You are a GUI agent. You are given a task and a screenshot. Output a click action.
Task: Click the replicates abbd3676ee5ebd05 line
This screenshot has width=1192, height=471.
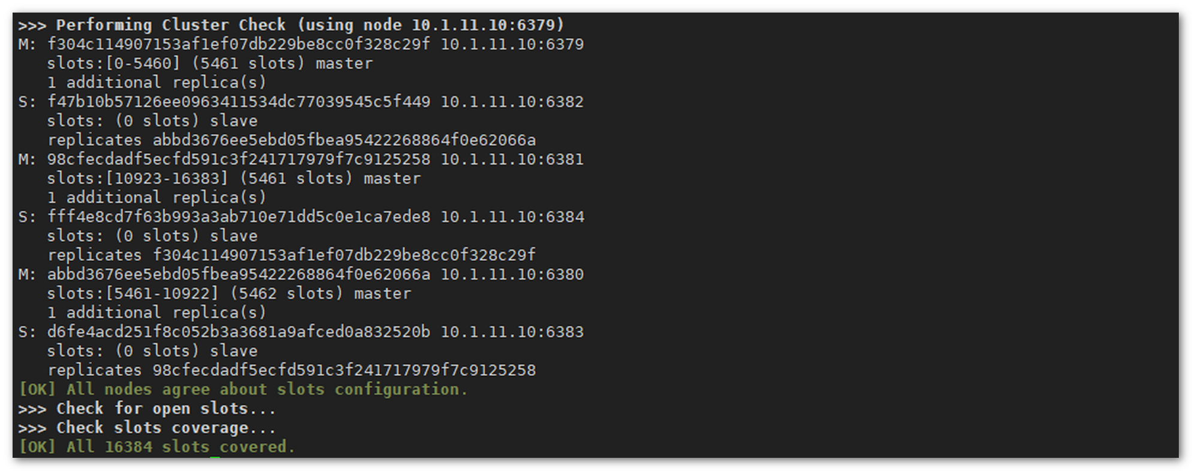coord(291,140)
